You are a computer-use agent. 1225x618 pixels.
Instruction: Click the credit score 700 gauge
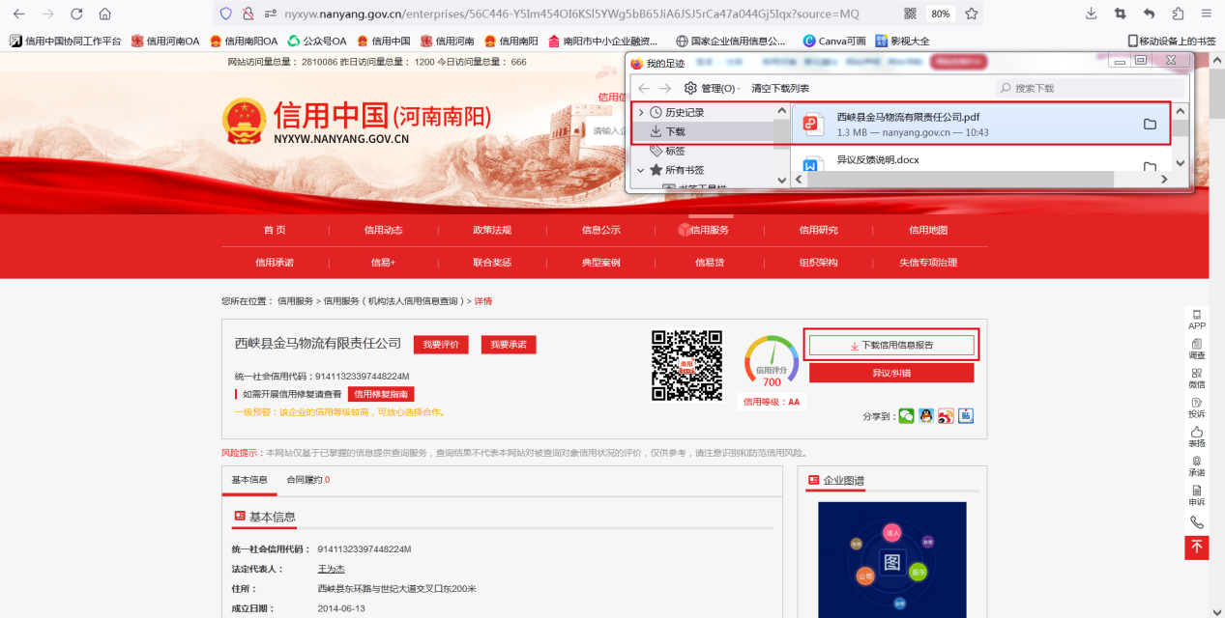(x=772, y=362)
